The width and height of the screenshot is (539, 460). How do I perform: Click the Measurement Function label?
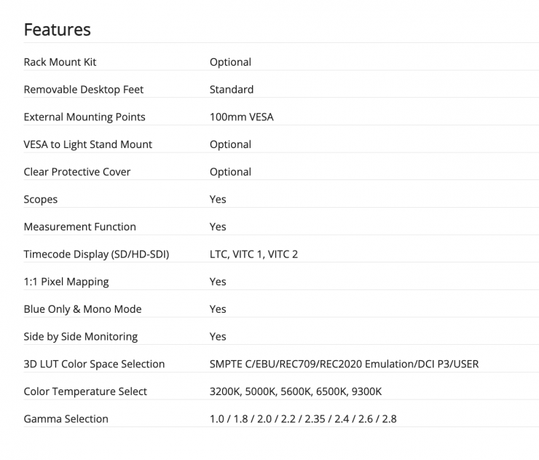[80, 227]
